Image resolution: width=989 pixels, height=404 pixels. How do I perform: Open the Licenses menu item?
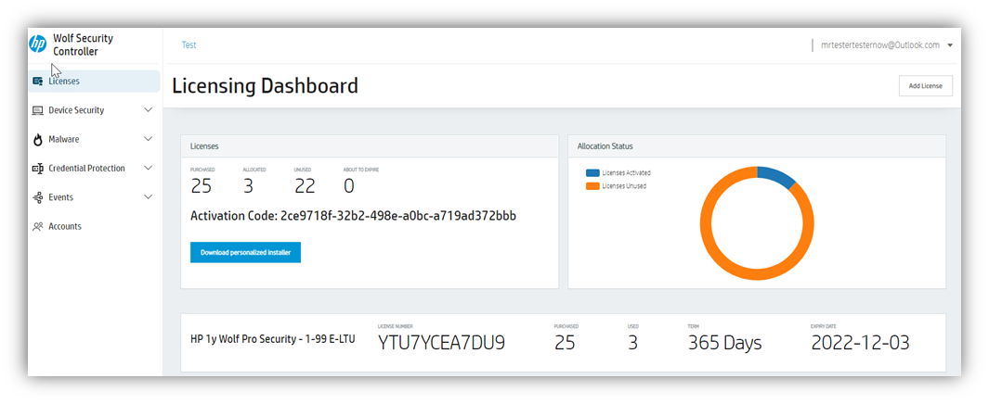click(x=64, y=82)
